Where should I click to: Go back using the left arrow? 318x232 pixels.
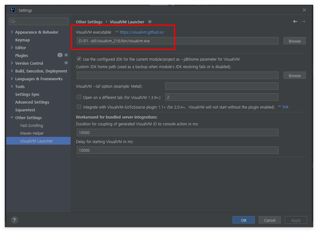tap(295, 21)
